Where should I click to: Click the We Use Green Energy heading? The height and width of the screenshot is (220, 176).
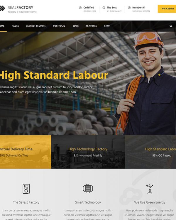point(150,202)
